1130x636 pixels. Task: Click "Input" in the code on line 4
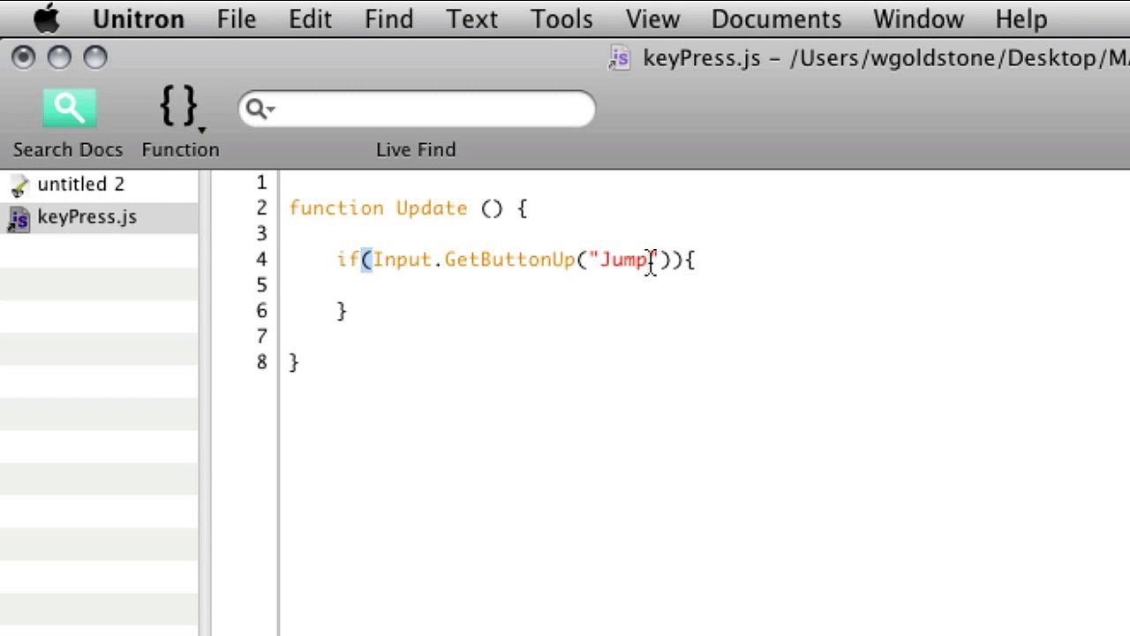tap(402, 260)
